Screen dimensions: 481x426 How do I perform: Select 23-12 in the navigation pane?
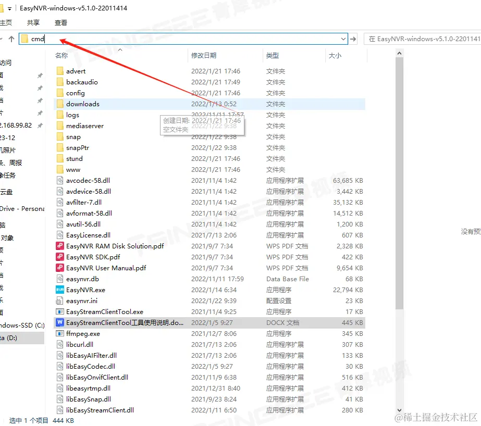click(7, 138)
